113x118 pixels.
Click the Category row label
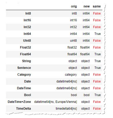(24, 75)
